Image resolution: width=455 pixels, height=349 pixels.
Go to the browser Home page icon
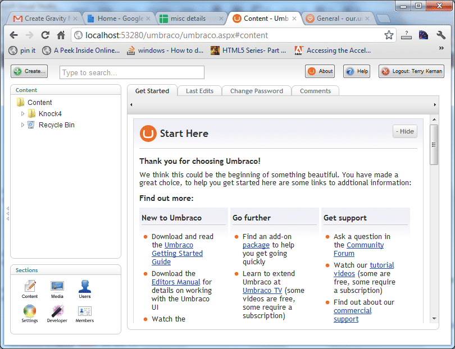click(61, 35)
